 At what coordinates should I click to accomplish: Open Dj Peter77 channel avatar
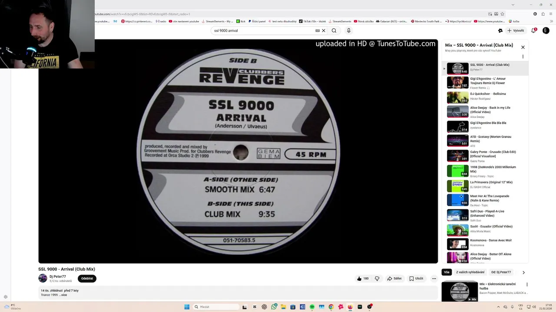coord(43,278)
